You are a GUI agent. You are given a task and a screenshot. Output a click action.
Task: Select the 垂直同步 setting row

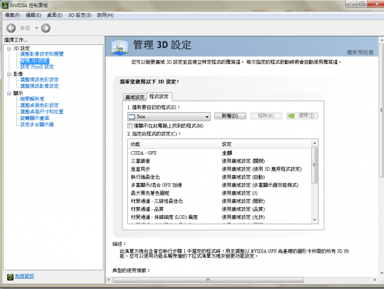pos(220,169)
